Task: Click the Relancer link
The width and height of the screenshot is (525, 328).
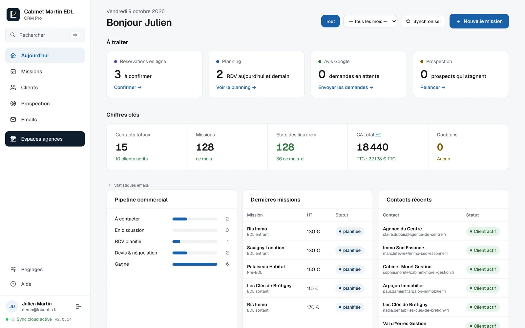Action: click(433, 87)
